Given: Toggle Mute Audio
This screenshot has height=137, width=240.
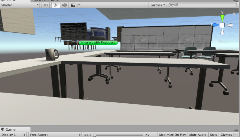Looking at the screenshot, I should pyautogui.click(x=198, y=135).
